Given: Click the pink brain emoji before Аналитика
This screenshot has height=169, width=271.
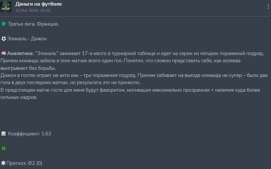Looking at the screenshot, I should [x=3, y=54].
